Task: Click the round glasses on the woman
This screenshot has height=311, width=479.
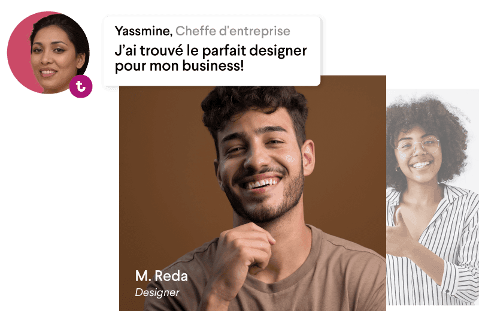Action: [x=419, y=146]
